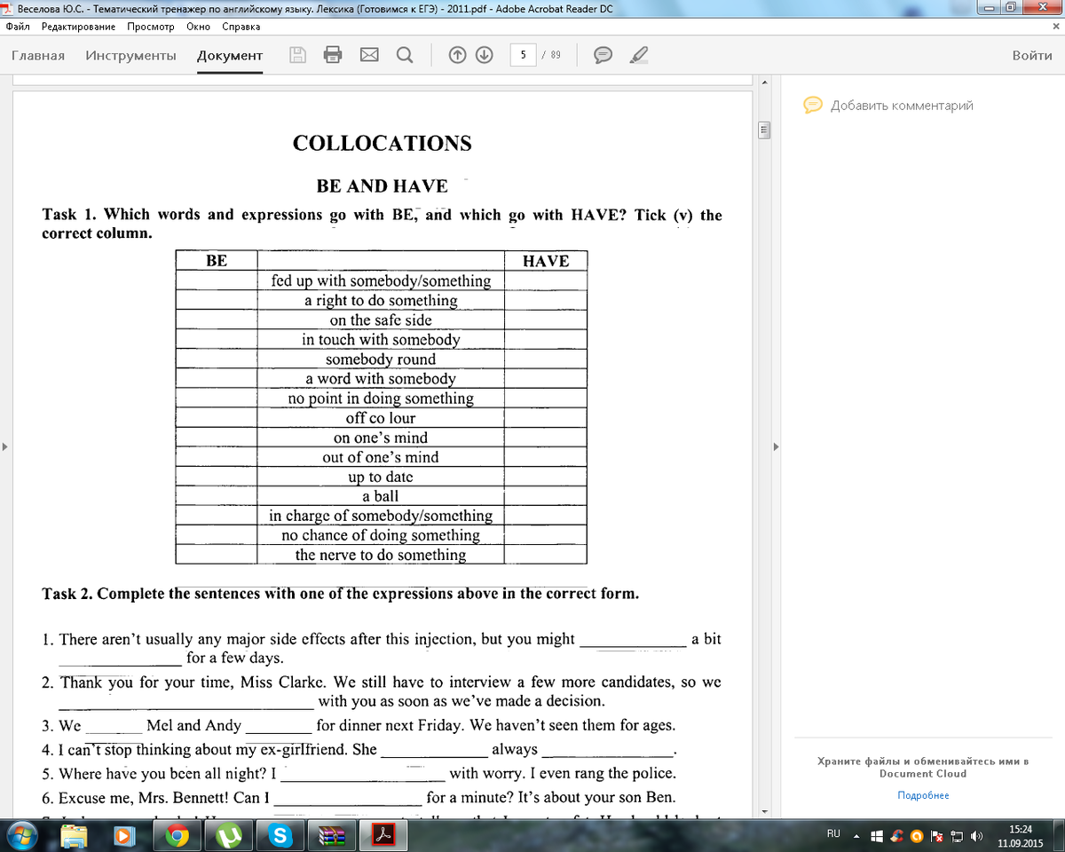Select the Add comment bubble tool
This screenshot has height=852, width=1065.
pos(603,55)
